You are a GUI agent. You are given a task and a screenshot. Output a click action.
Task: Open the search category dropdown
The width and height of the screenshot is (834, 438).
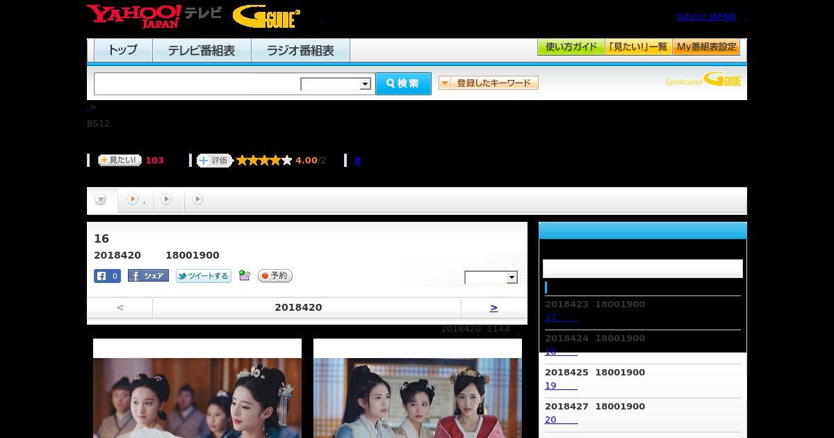[336, 84]
